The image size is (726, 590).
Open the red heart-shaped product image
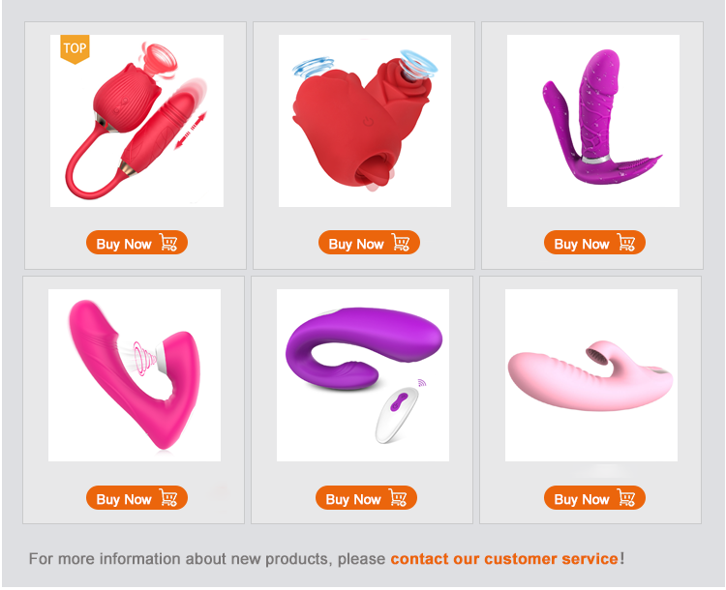coord(365,121)
